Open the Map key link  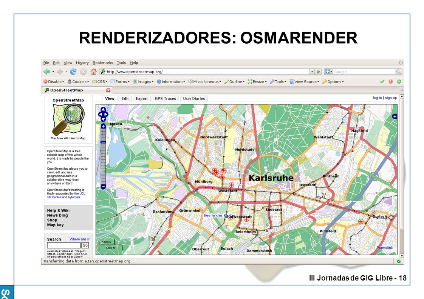coord(55,225)
